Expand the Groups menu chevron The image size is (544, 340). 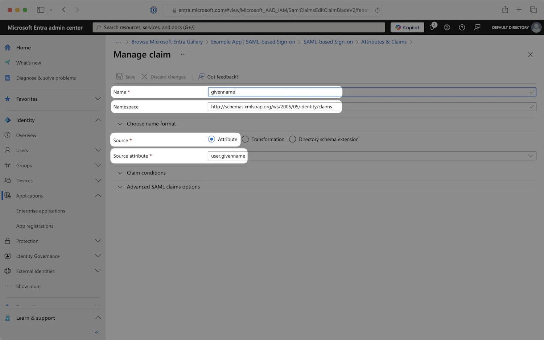point(98,165)
